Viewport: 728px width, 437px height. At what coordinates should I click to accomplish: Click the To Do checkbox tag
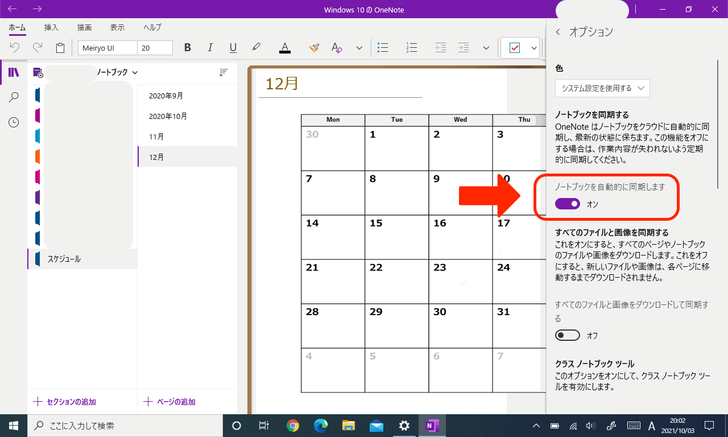pos(514,48)
